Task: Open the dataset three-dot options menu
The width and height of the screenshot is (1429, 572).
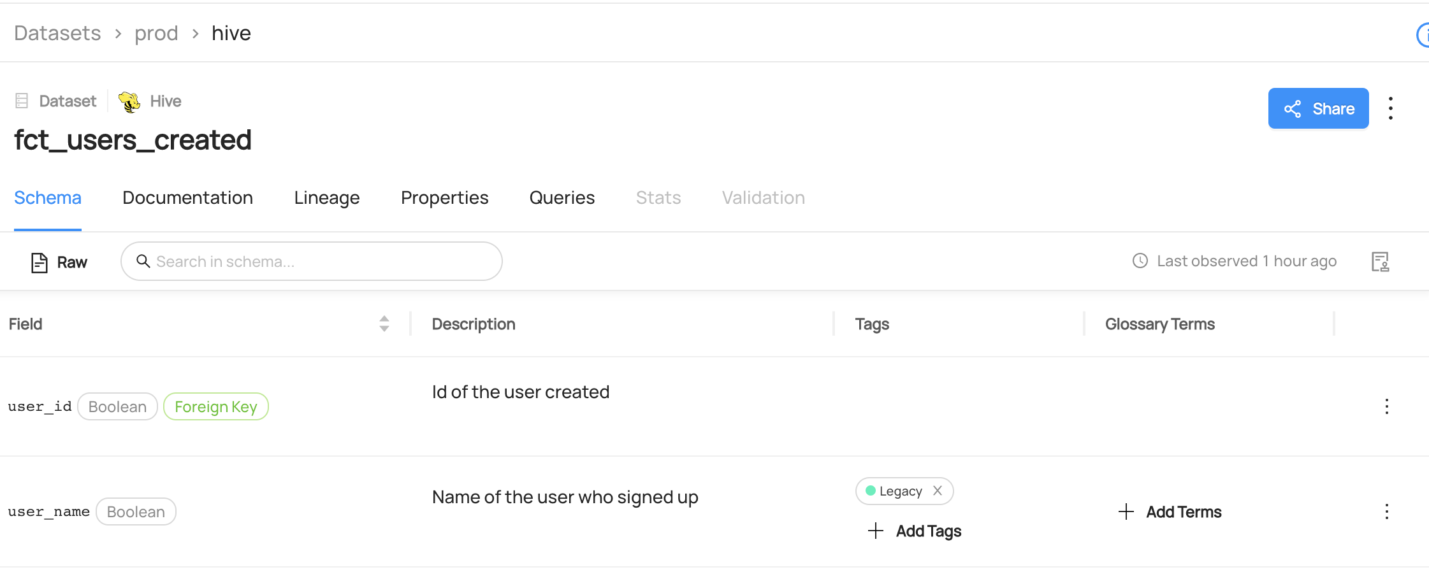Action: (x=1390, y=108)
